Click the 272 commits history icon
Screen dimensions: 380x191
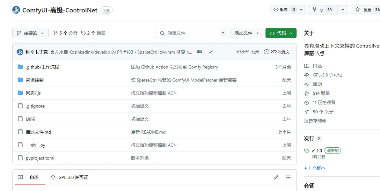tap(267, 52)
